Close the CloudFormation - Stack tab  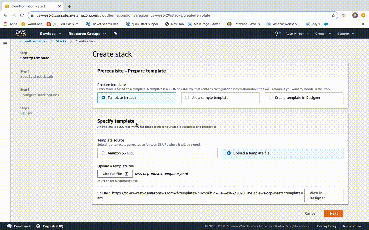click(x=60, y=6)
